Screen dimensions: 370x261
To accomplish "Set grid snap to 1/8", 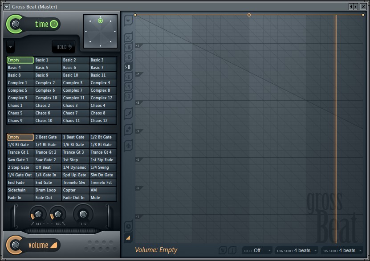I will point(128,67).
